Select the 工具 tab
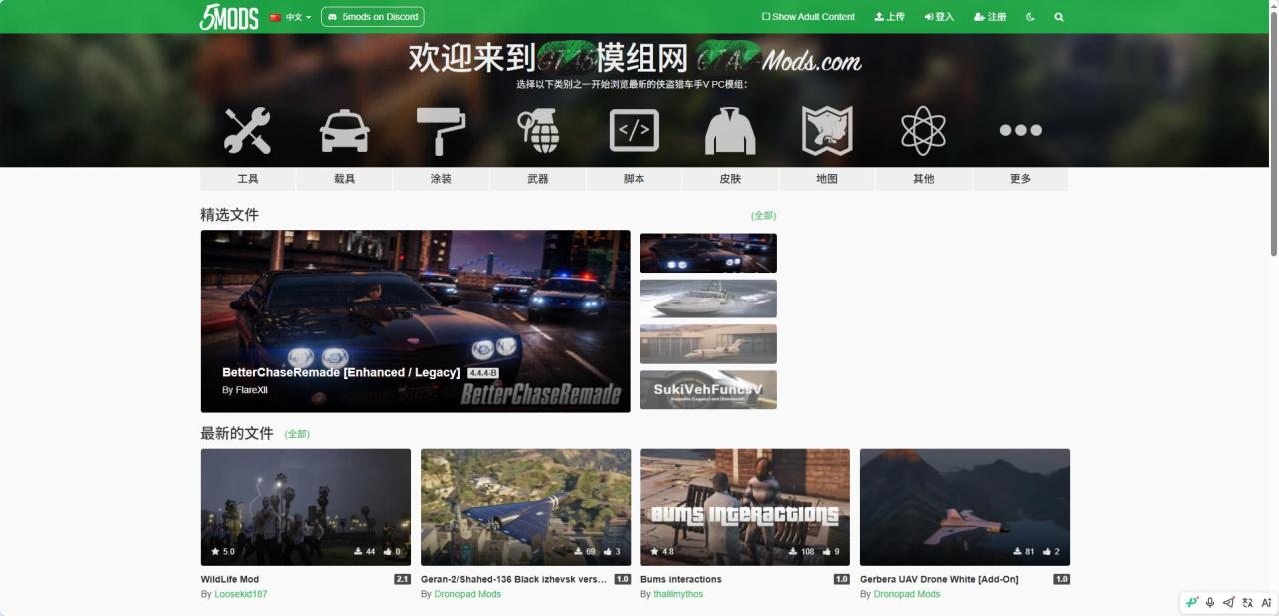This screenshot has width=1279, height=616. [248, 179]
